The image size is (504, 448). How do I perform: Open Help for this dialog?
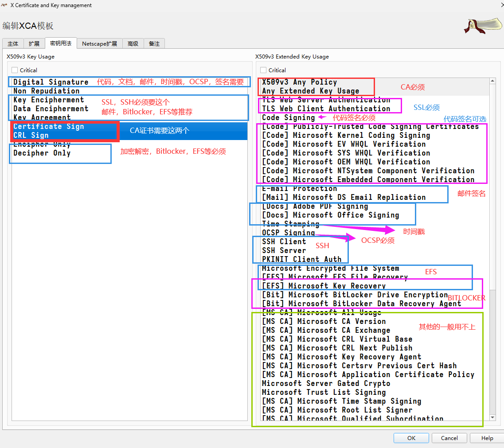click(x=487, y=438)
